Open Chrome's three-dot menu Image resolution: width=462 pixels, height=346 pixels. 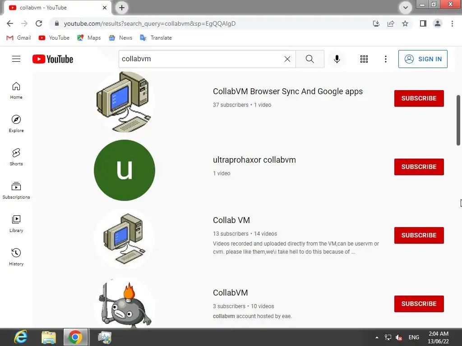pos(452,23)
